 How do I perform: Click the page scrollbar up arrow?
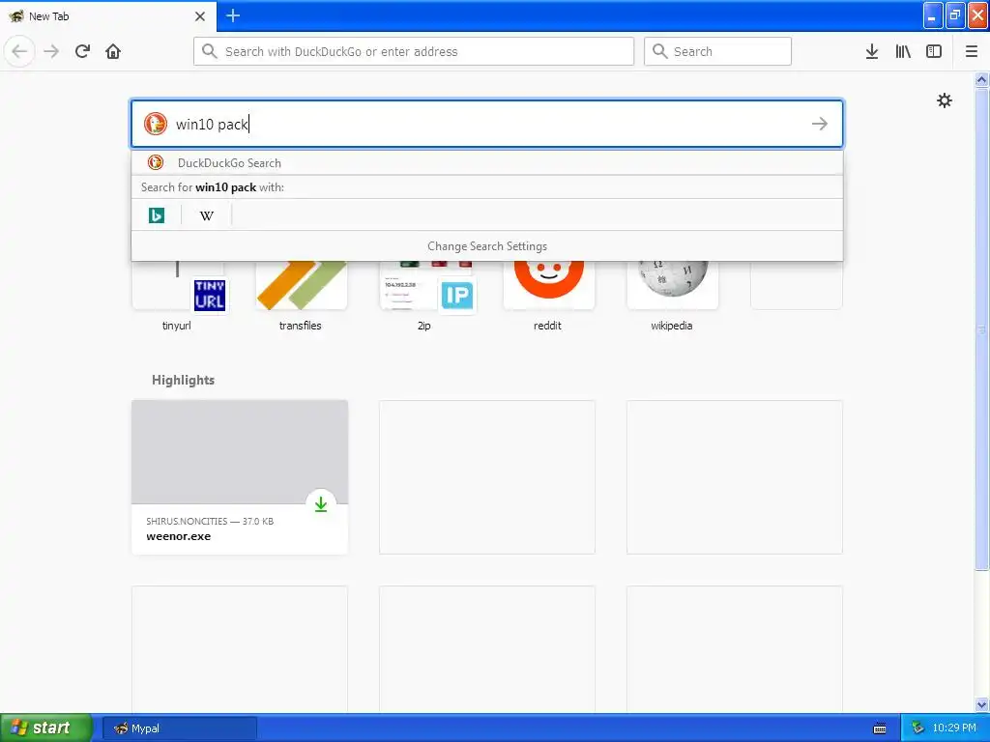pyautogui.click(x=981, y=79)
